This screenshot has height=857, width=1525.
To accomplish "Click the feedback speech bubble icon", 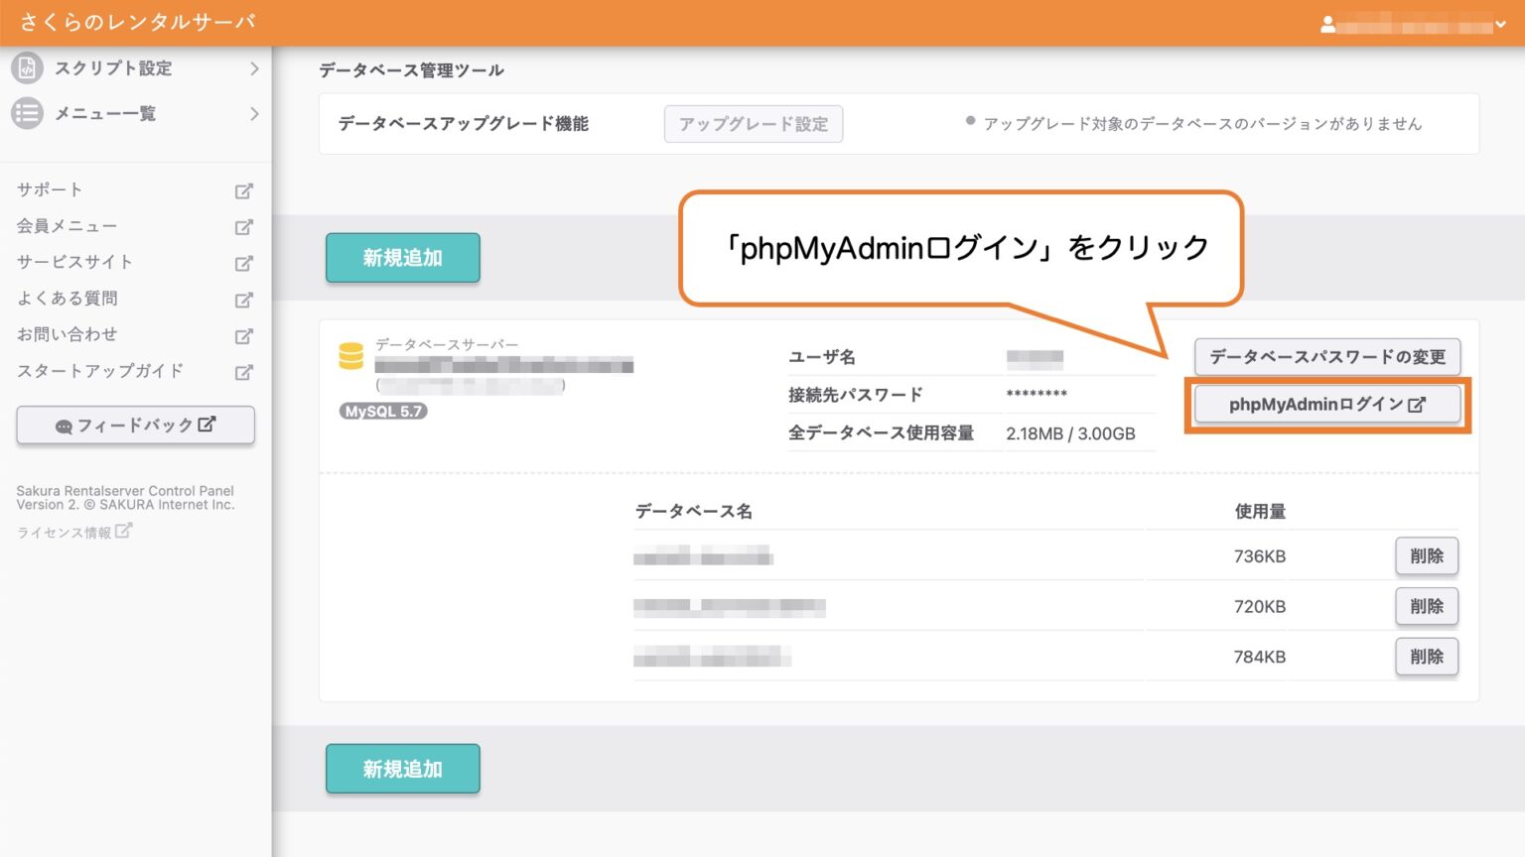I will [x=64, y=425].
